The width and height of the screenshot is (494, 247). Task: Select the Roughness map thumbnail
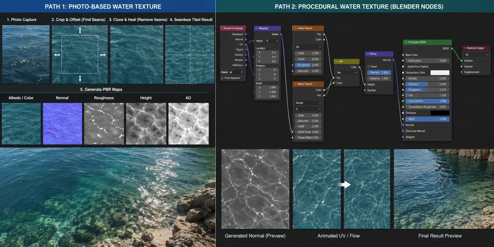pos(104,124)
